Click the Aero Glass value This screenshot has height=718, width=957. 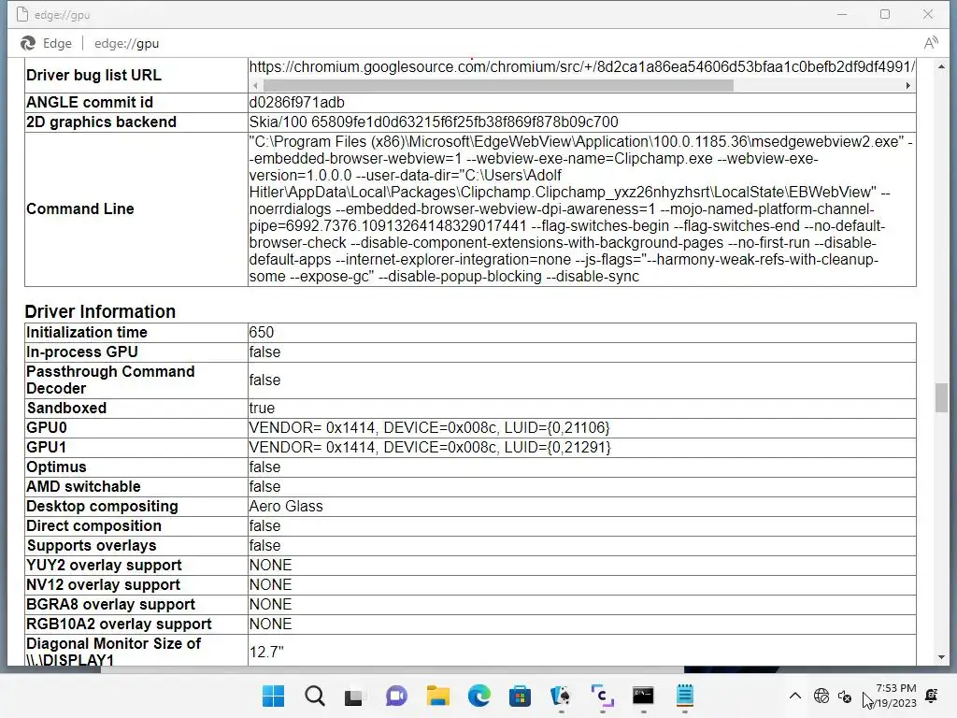(x=286, y=506)
